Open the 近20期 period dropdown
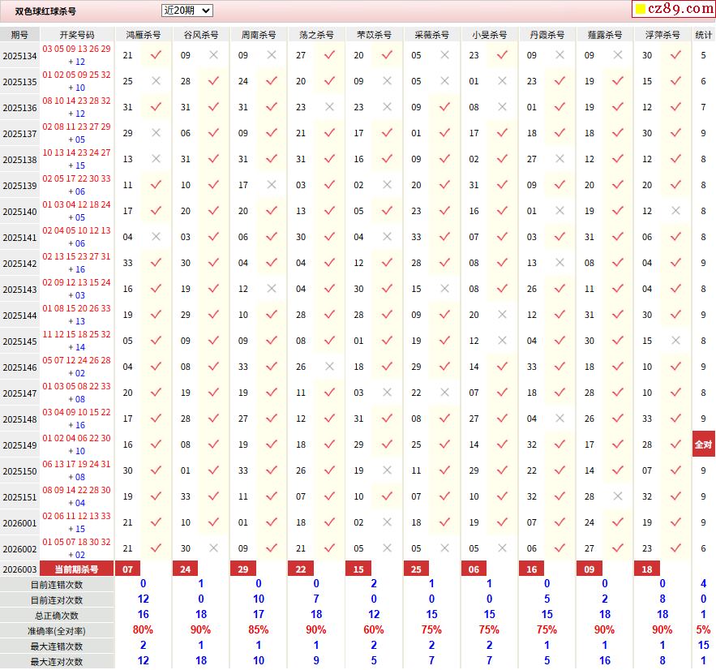This screenshot has width=716, height=670. point(187,11)
